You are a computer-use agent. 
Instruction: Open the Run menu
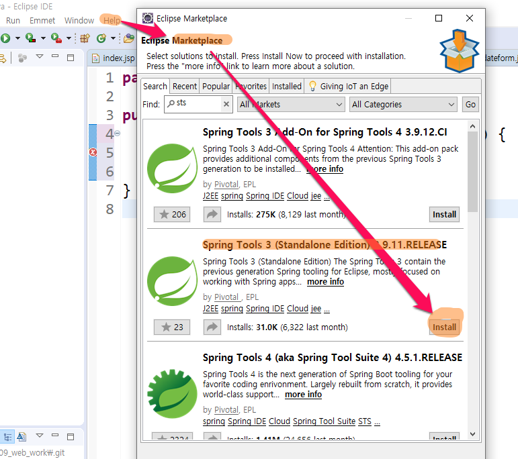[13, 20]
